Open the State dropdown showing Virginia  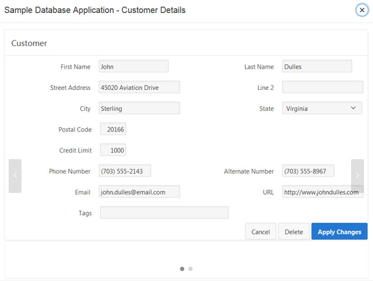[x=322, y=108]
